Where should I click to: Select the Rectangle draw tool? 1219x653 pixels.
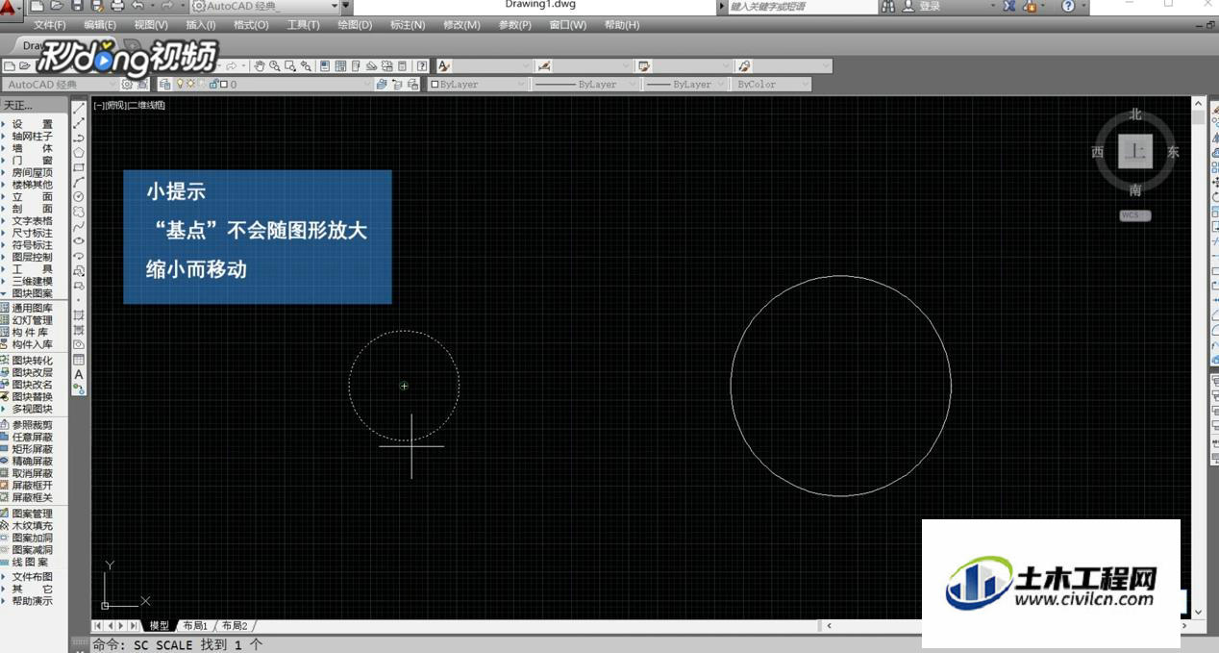click(79, 167)
